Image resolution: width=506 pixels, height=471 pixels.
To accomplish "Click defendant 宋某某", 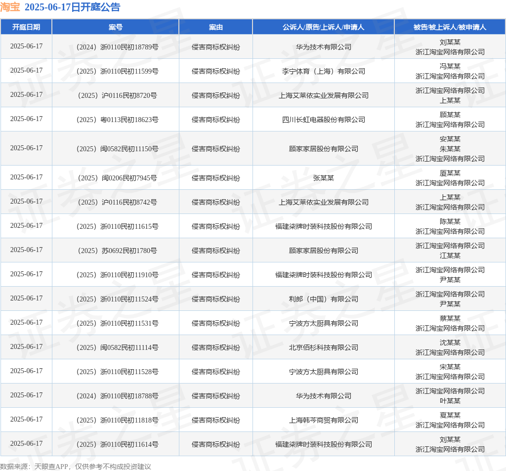I will pyautogui.click(x=450, y=367).
